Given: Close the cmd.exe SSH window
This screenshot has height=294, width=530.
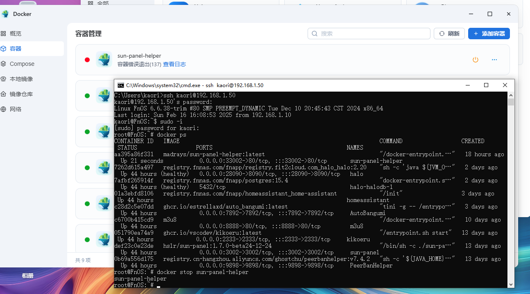Looking at the screenshot, I should [505, 85].
